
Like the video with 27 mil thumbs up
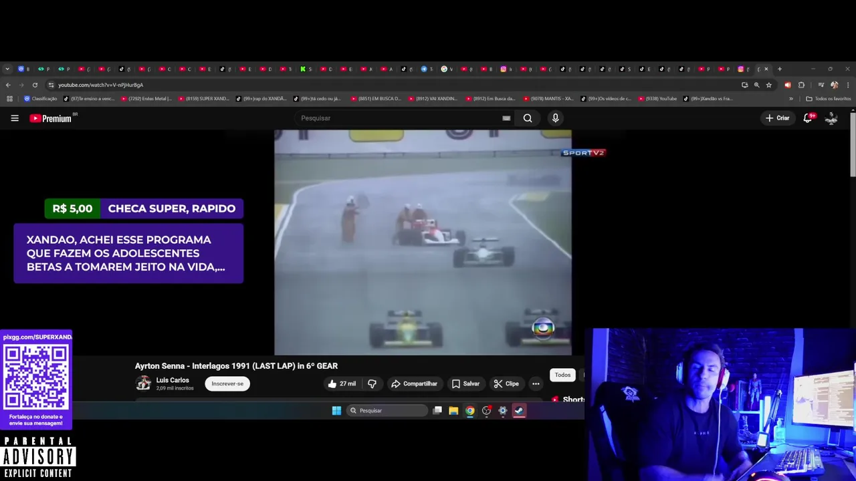342,383
